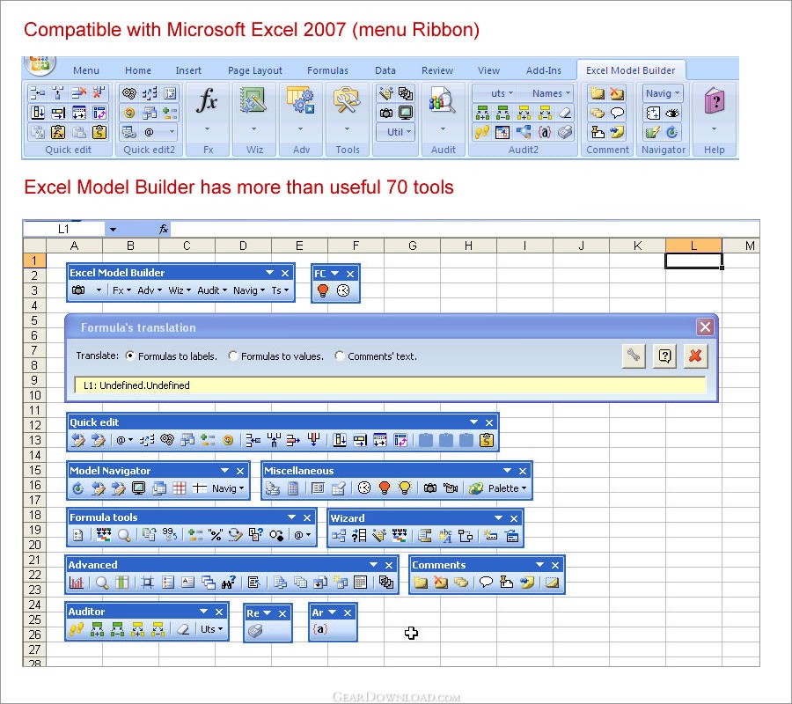The image size is (792, 704).
Task: Switch to the Review ribbon tab
Action: point(436,70)
